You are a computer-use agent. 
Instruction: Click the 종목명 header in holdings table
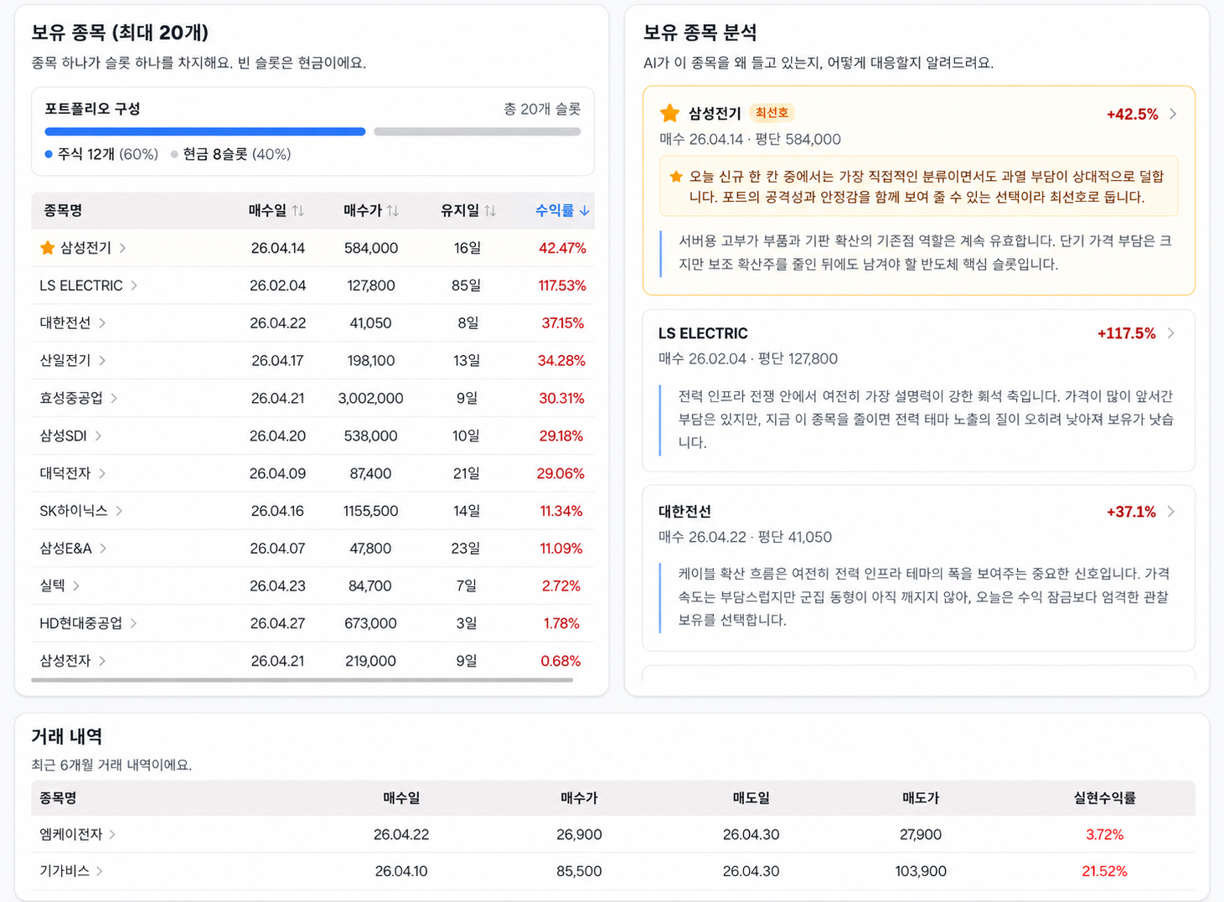[63, 211]
